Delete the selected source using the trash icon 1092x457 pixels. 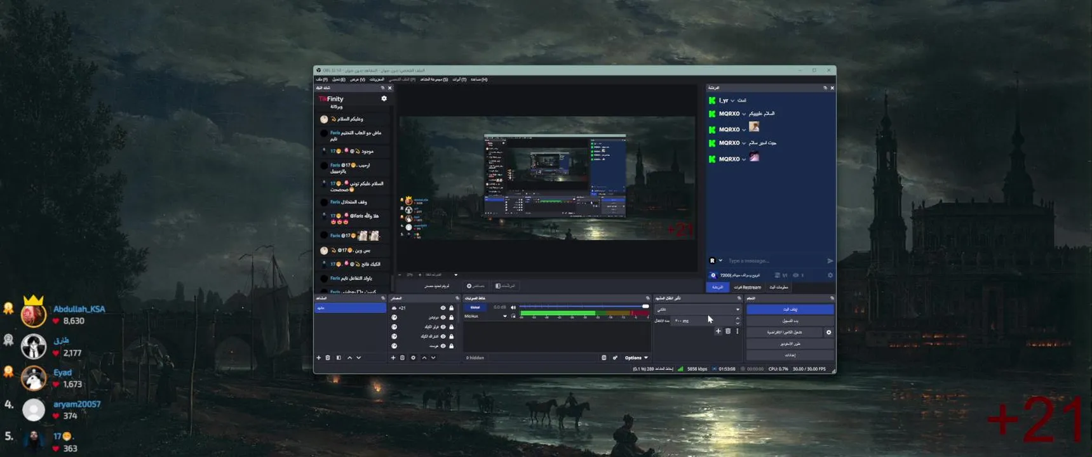[x=403, y=358]
